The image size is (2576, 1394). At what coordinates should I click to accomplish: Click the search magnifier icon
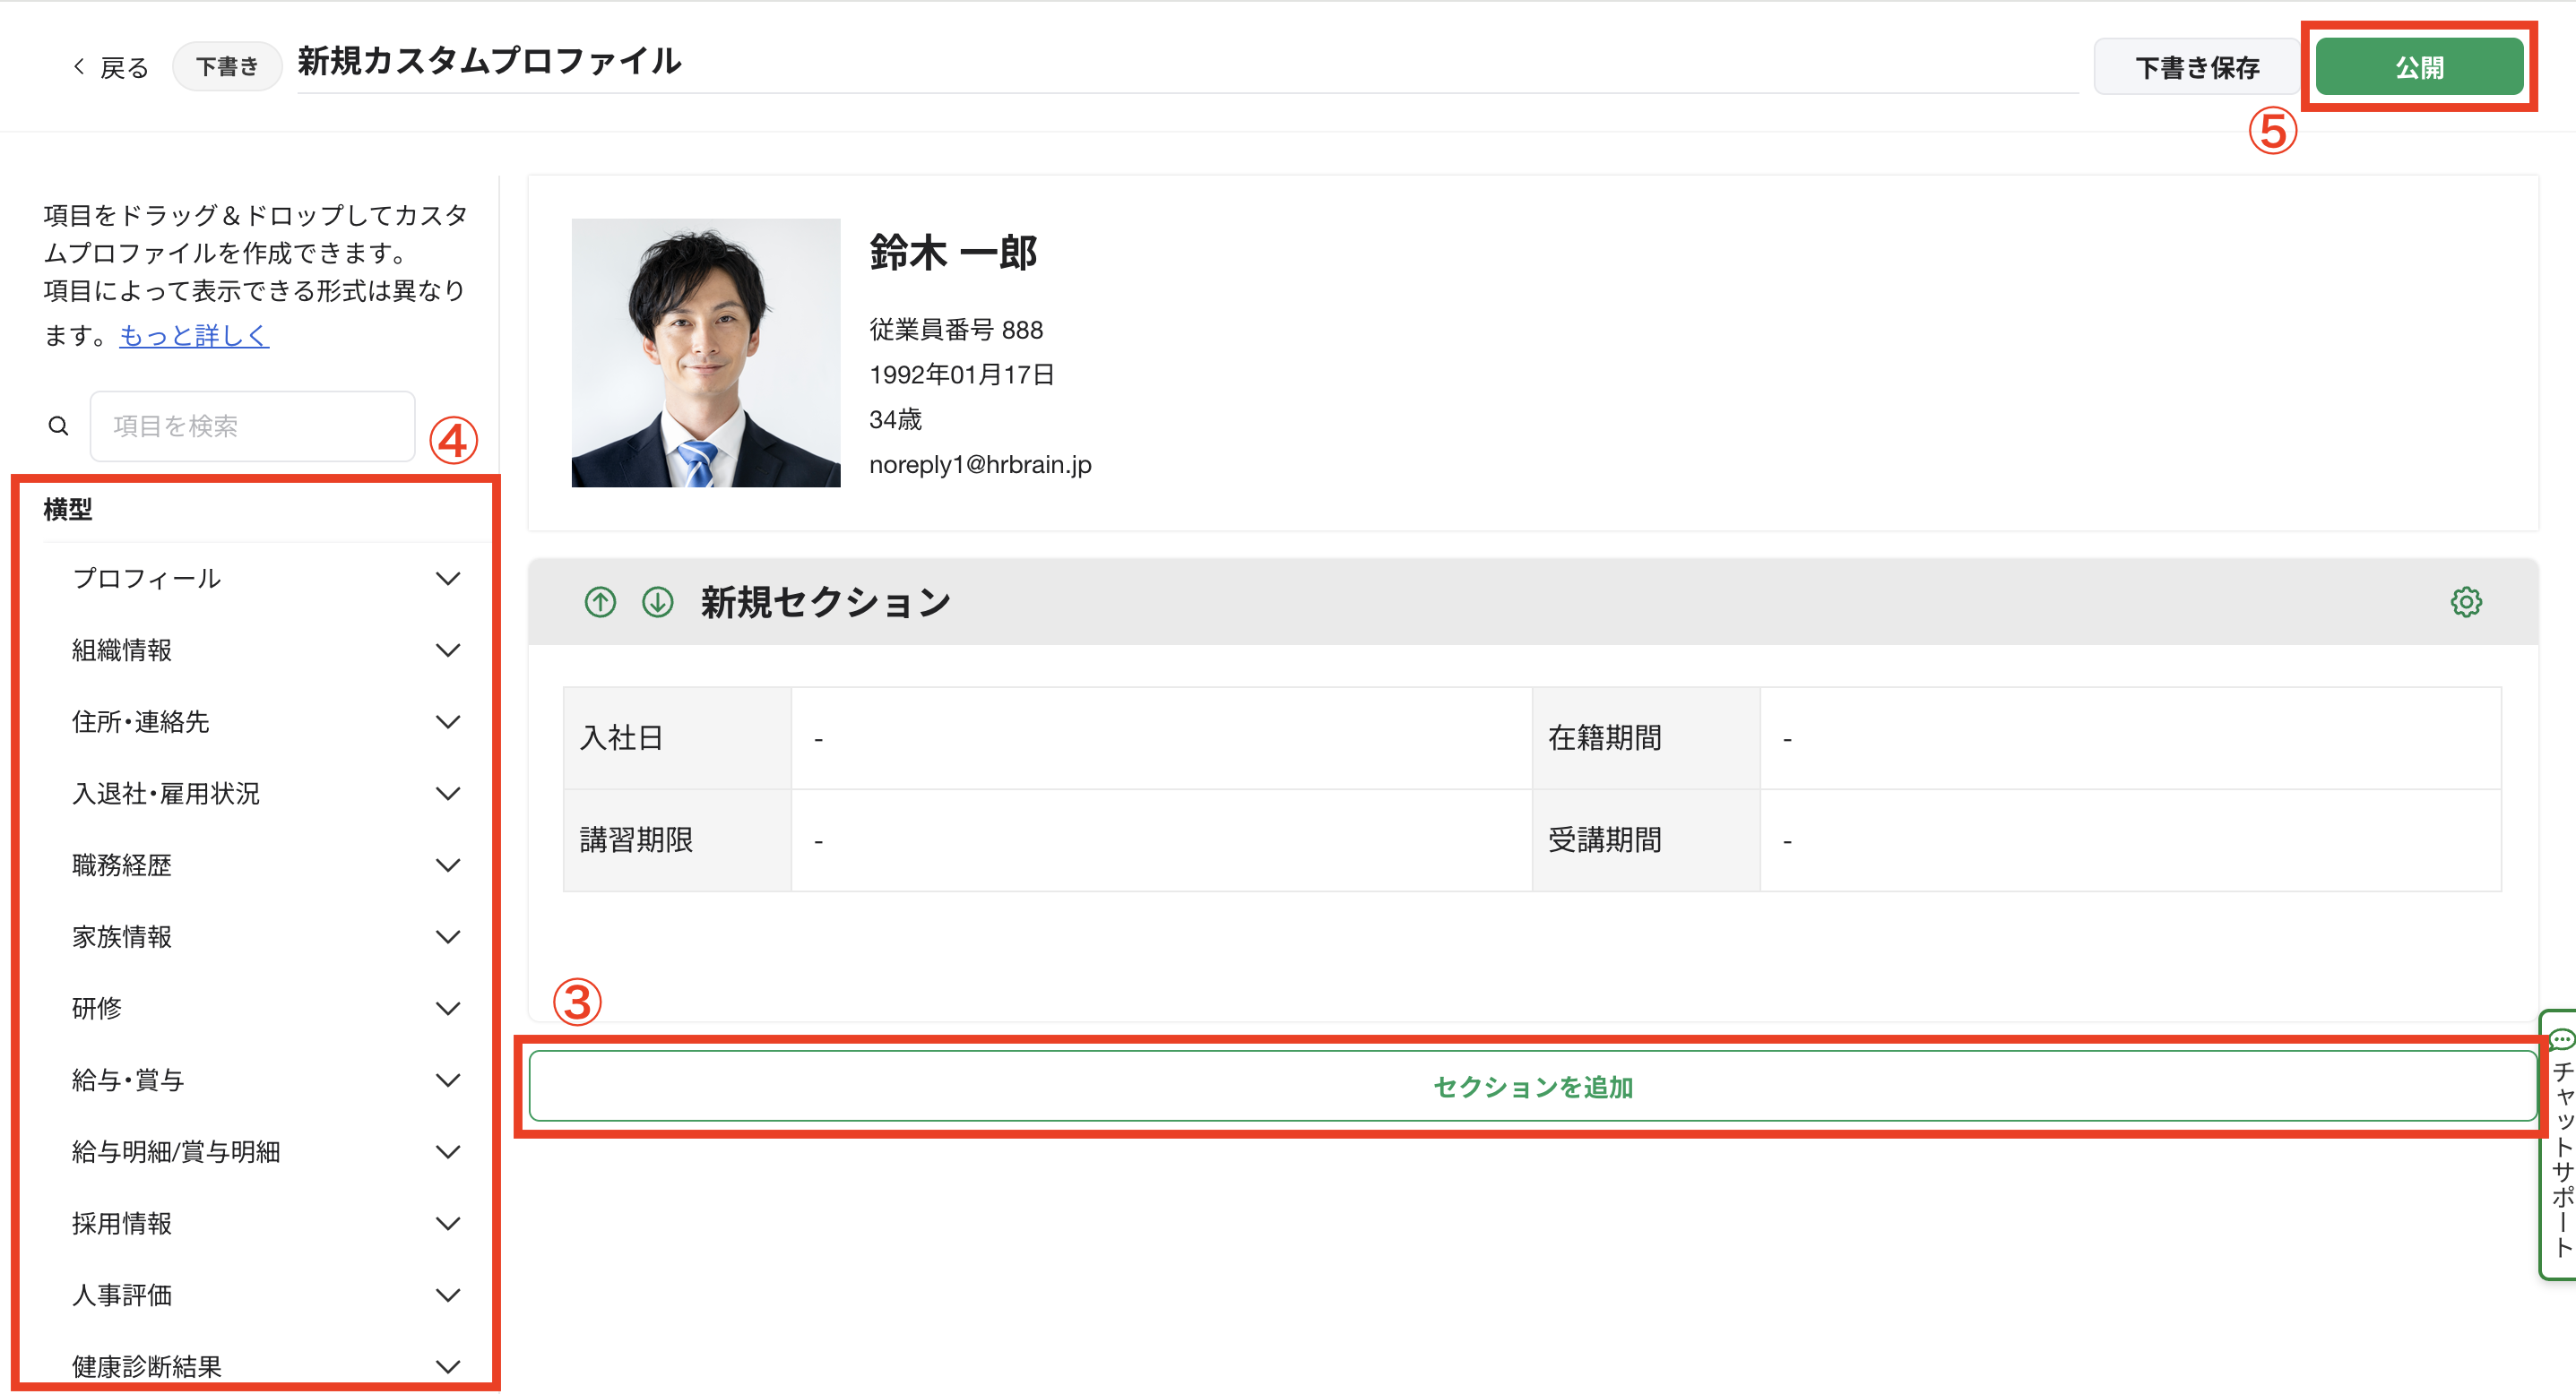point(59,426)
